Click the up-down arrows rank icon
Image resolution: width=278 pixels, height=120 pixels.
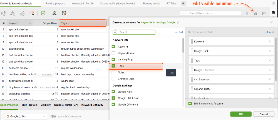click(64, 13)
